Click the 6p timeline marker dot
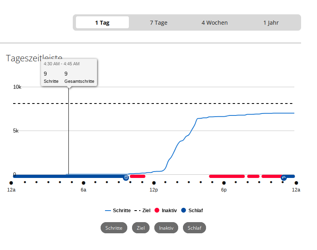 224,183
